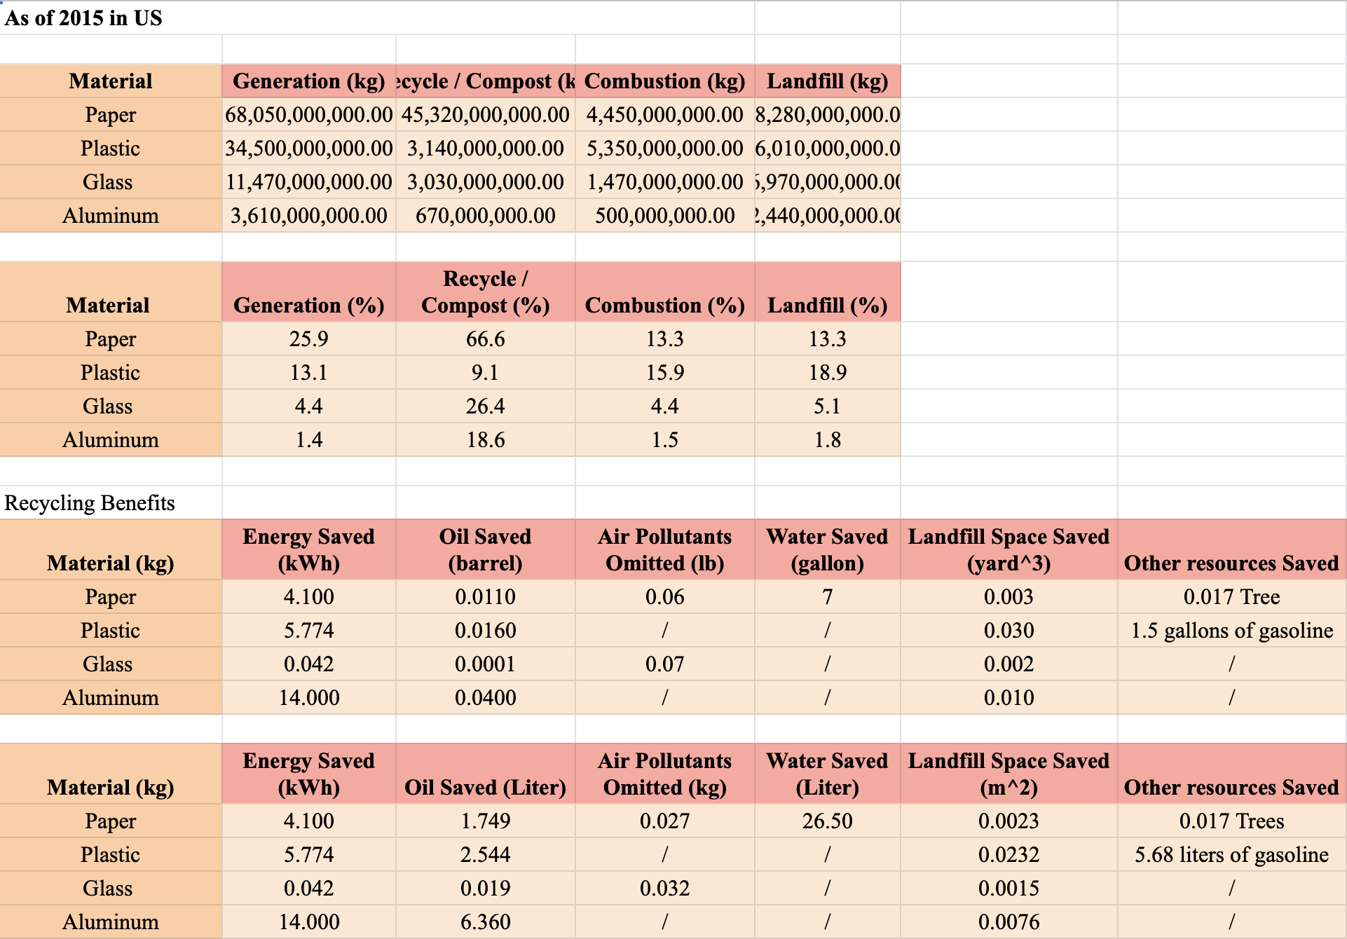The height and width of the screenshot is (939, 1347).
Task: Select Paper water saved 26.50 liters cell
Action: (827, 821)
